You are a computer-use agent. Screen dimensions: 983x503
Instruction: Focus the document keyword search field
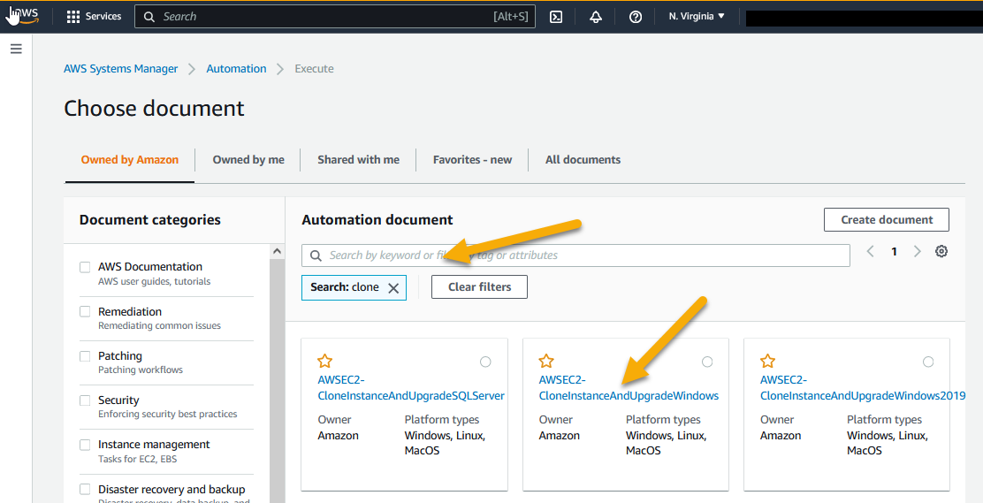(x=575, y=255)
